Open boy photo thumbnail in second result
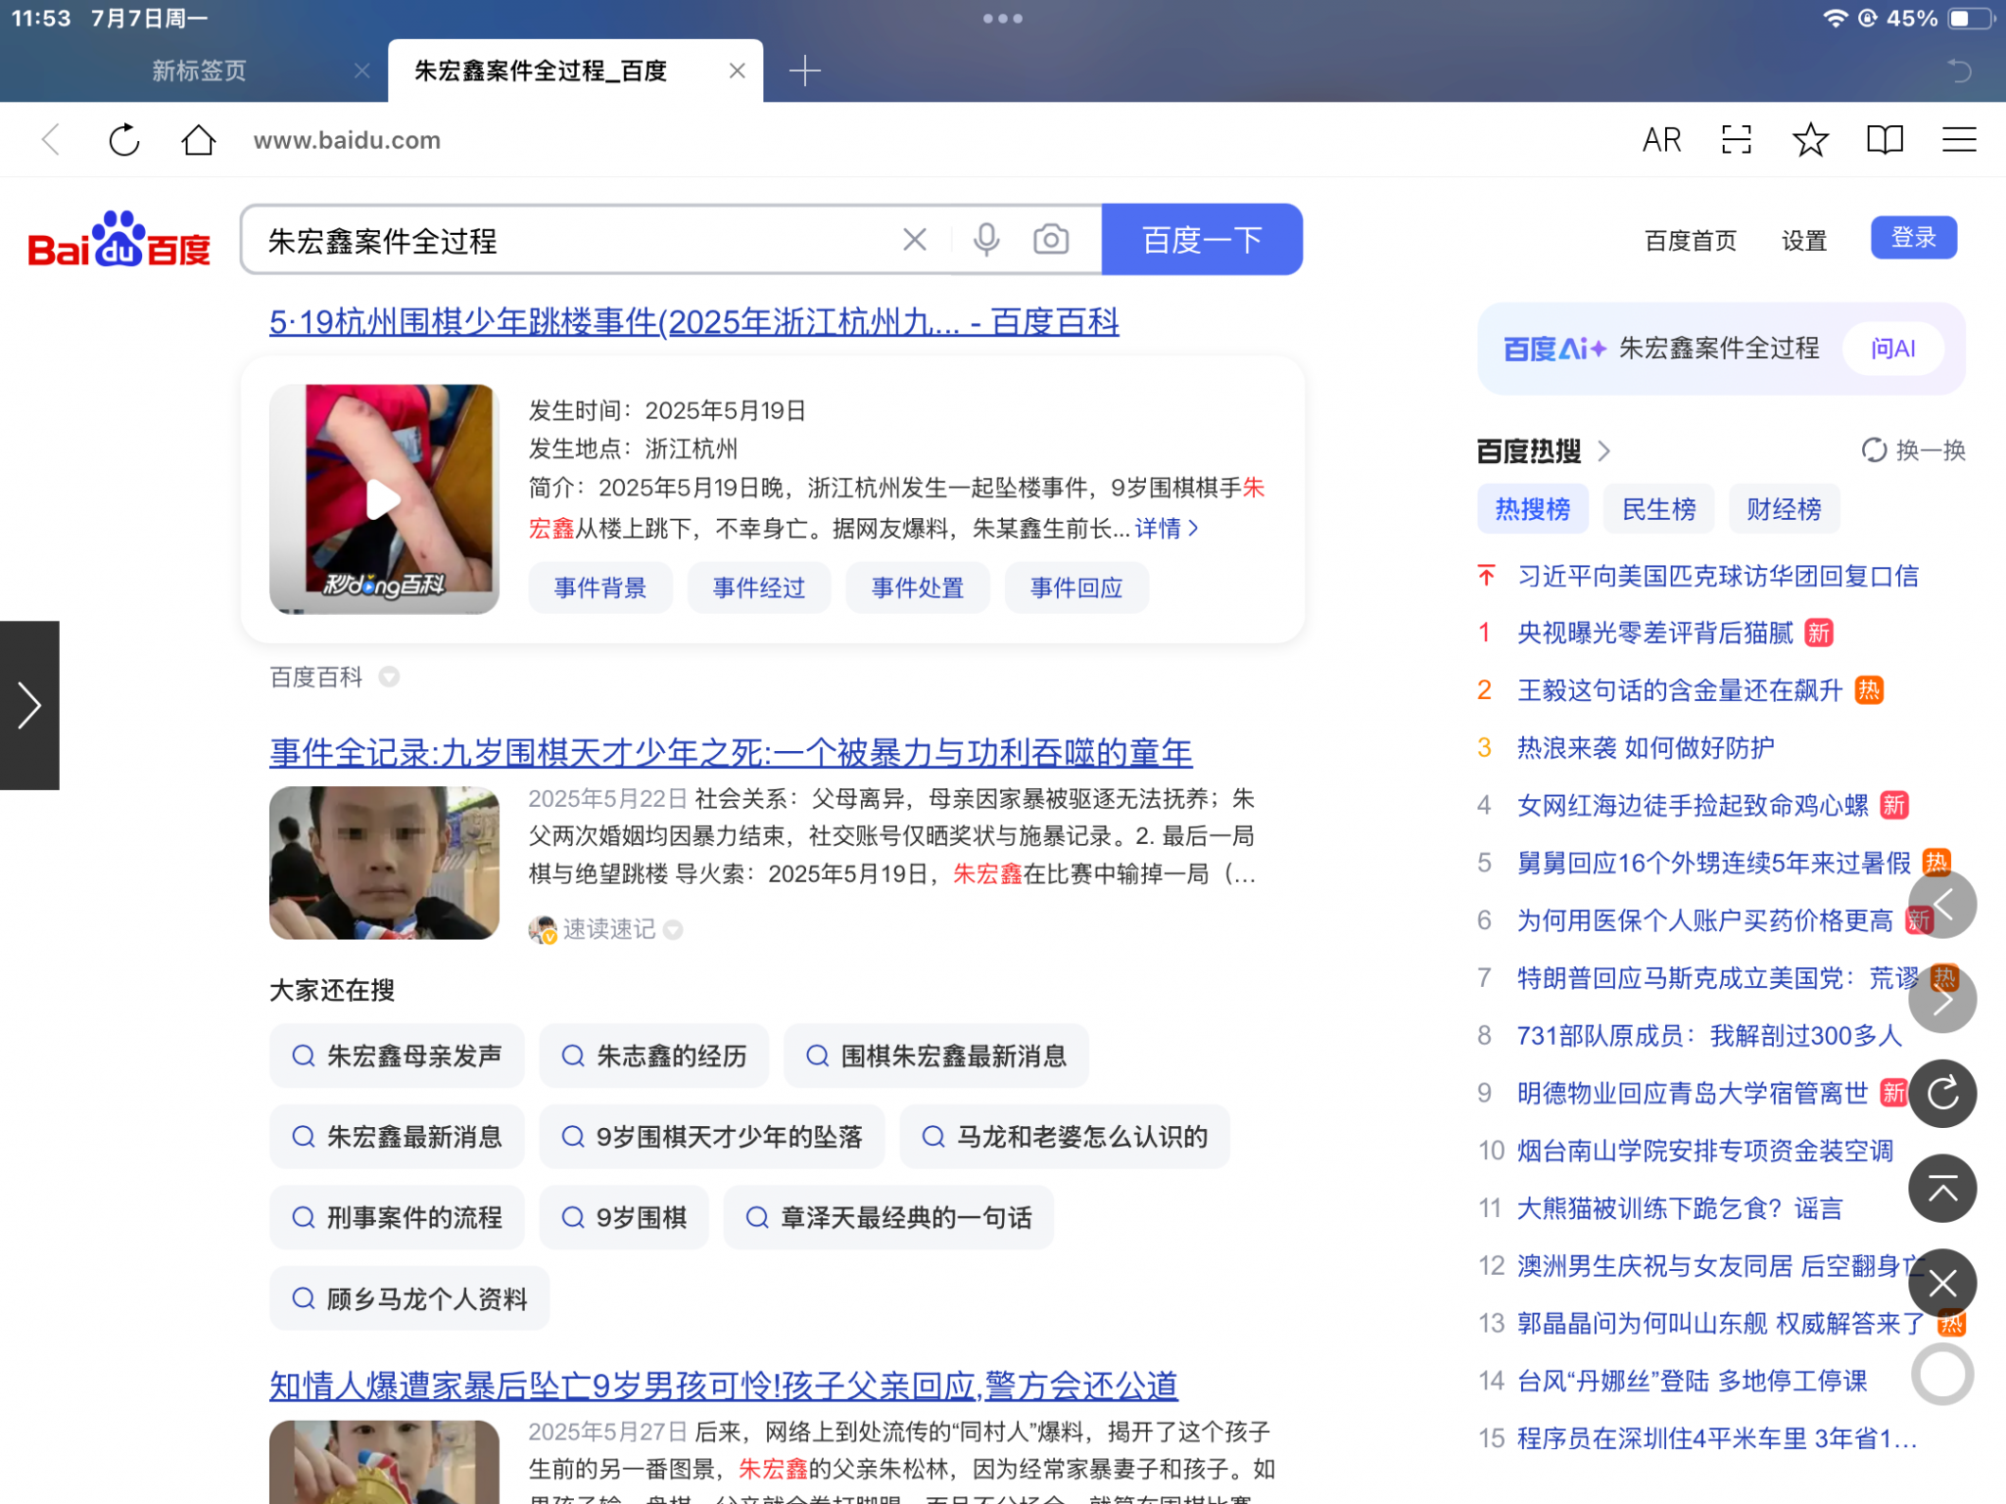This screenshot has height=1504, width=2006. pos(384,863)
